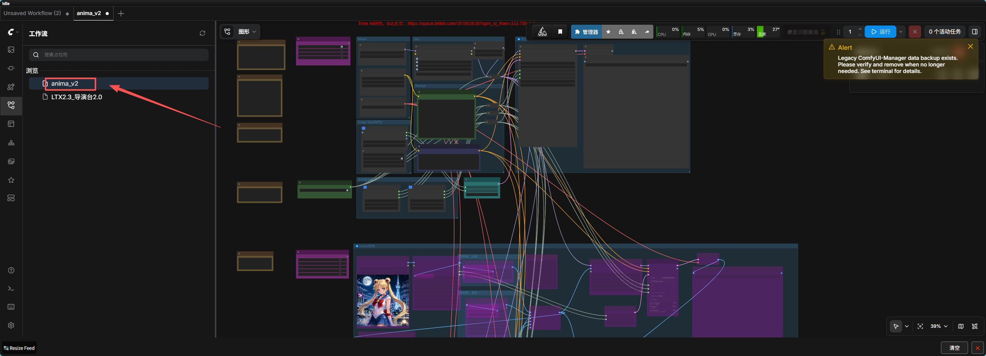Open the 图形 view dropdown

click(x=247, y=32)
